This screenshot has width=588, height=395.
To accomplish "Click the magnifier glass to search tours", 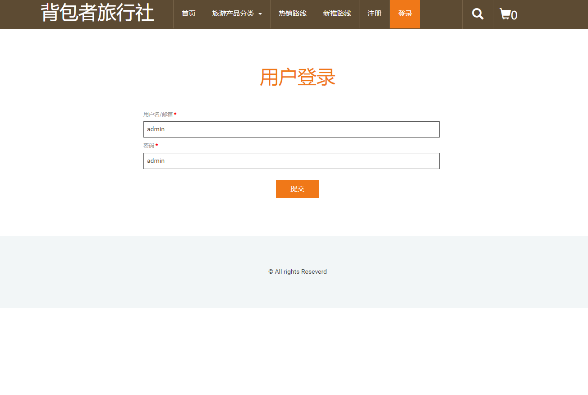I will (477, 14).
